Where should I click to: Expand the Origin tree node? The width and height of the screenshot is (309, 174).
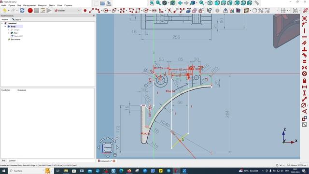(9, 30)
